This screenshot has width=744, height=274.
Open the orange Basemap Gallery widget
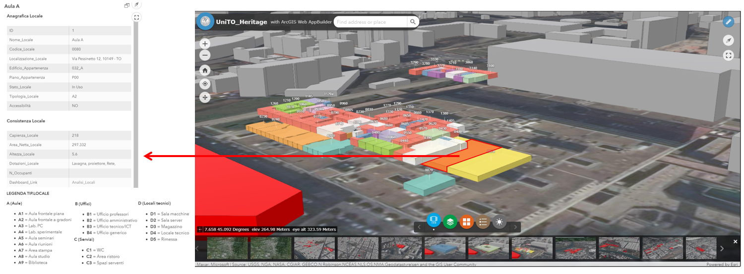pos(466,222)
